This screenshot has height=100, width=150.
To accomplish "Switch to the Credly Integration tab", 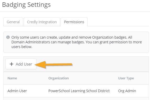I will click(42, 22).
